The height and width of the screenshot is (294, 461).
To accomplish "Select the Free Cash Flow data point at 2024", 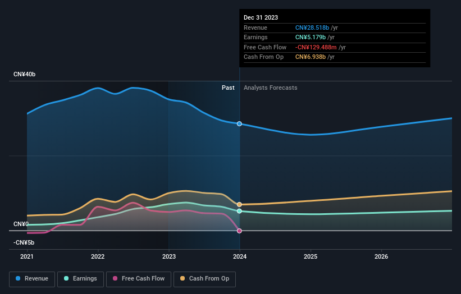I will point(239,231).
